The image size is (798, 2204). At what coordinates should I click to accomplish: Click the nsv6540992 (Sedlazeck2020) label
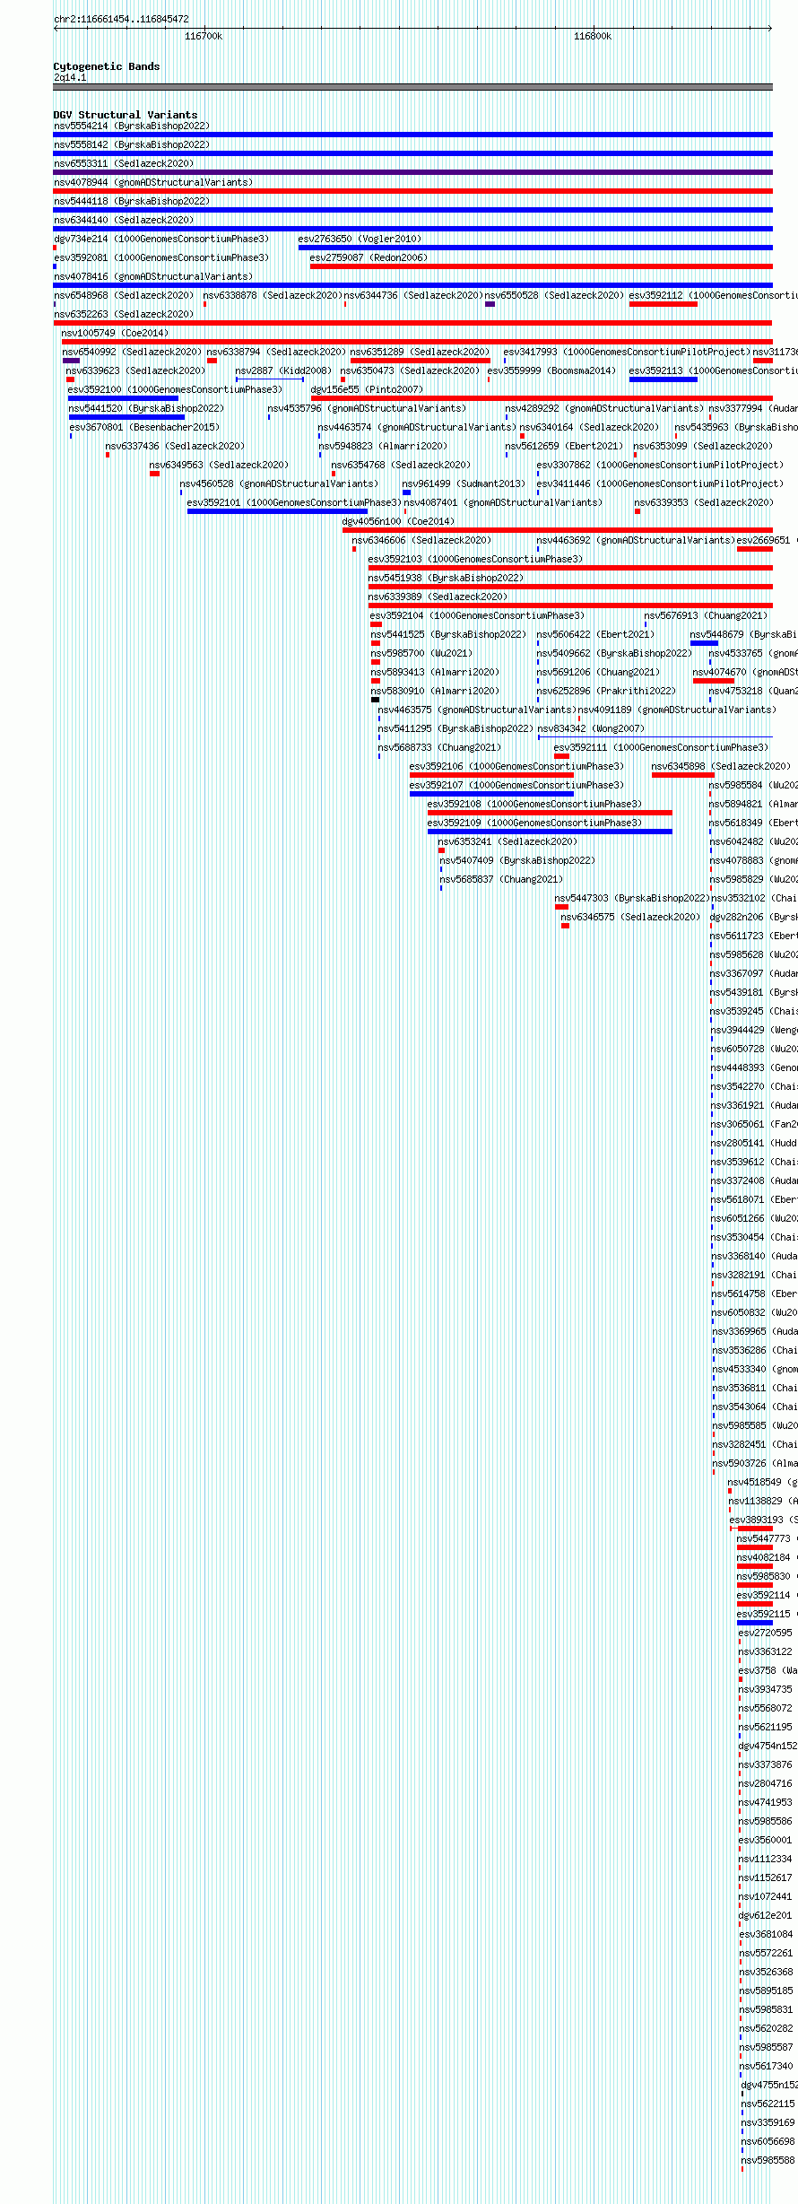click(x=132, y=353)
